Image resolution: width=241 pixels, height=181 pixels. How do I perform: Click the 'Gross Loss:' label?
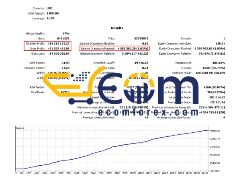tap(38, 53)
